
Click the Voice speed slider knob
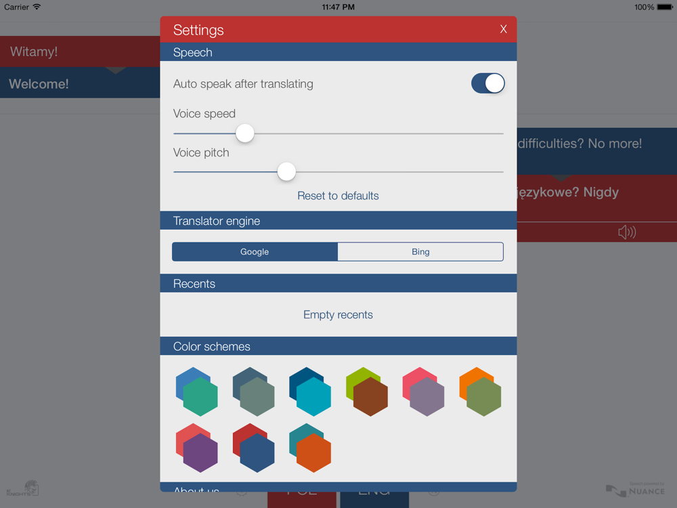[x=245, y=133]
